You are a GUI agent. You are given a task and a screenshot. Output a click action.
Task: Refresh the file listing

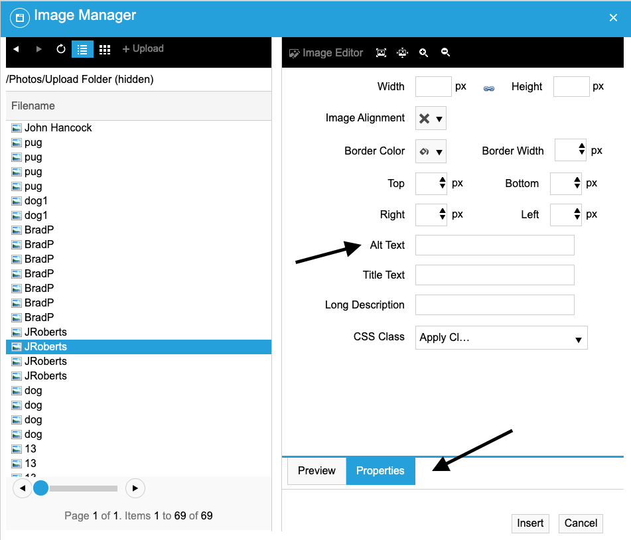pos(60,48)
